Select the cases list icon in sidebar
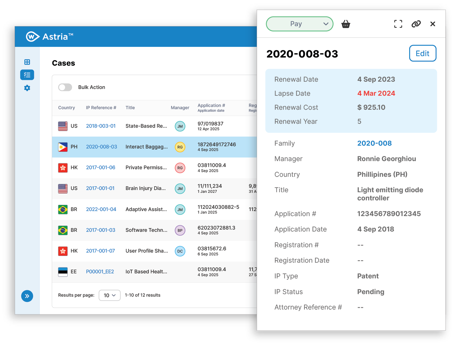 coord(27,75)
